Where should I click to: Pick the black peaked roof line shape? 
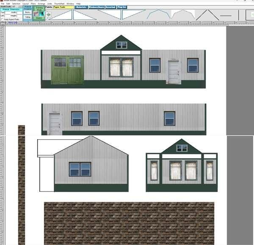coord(207,15)
